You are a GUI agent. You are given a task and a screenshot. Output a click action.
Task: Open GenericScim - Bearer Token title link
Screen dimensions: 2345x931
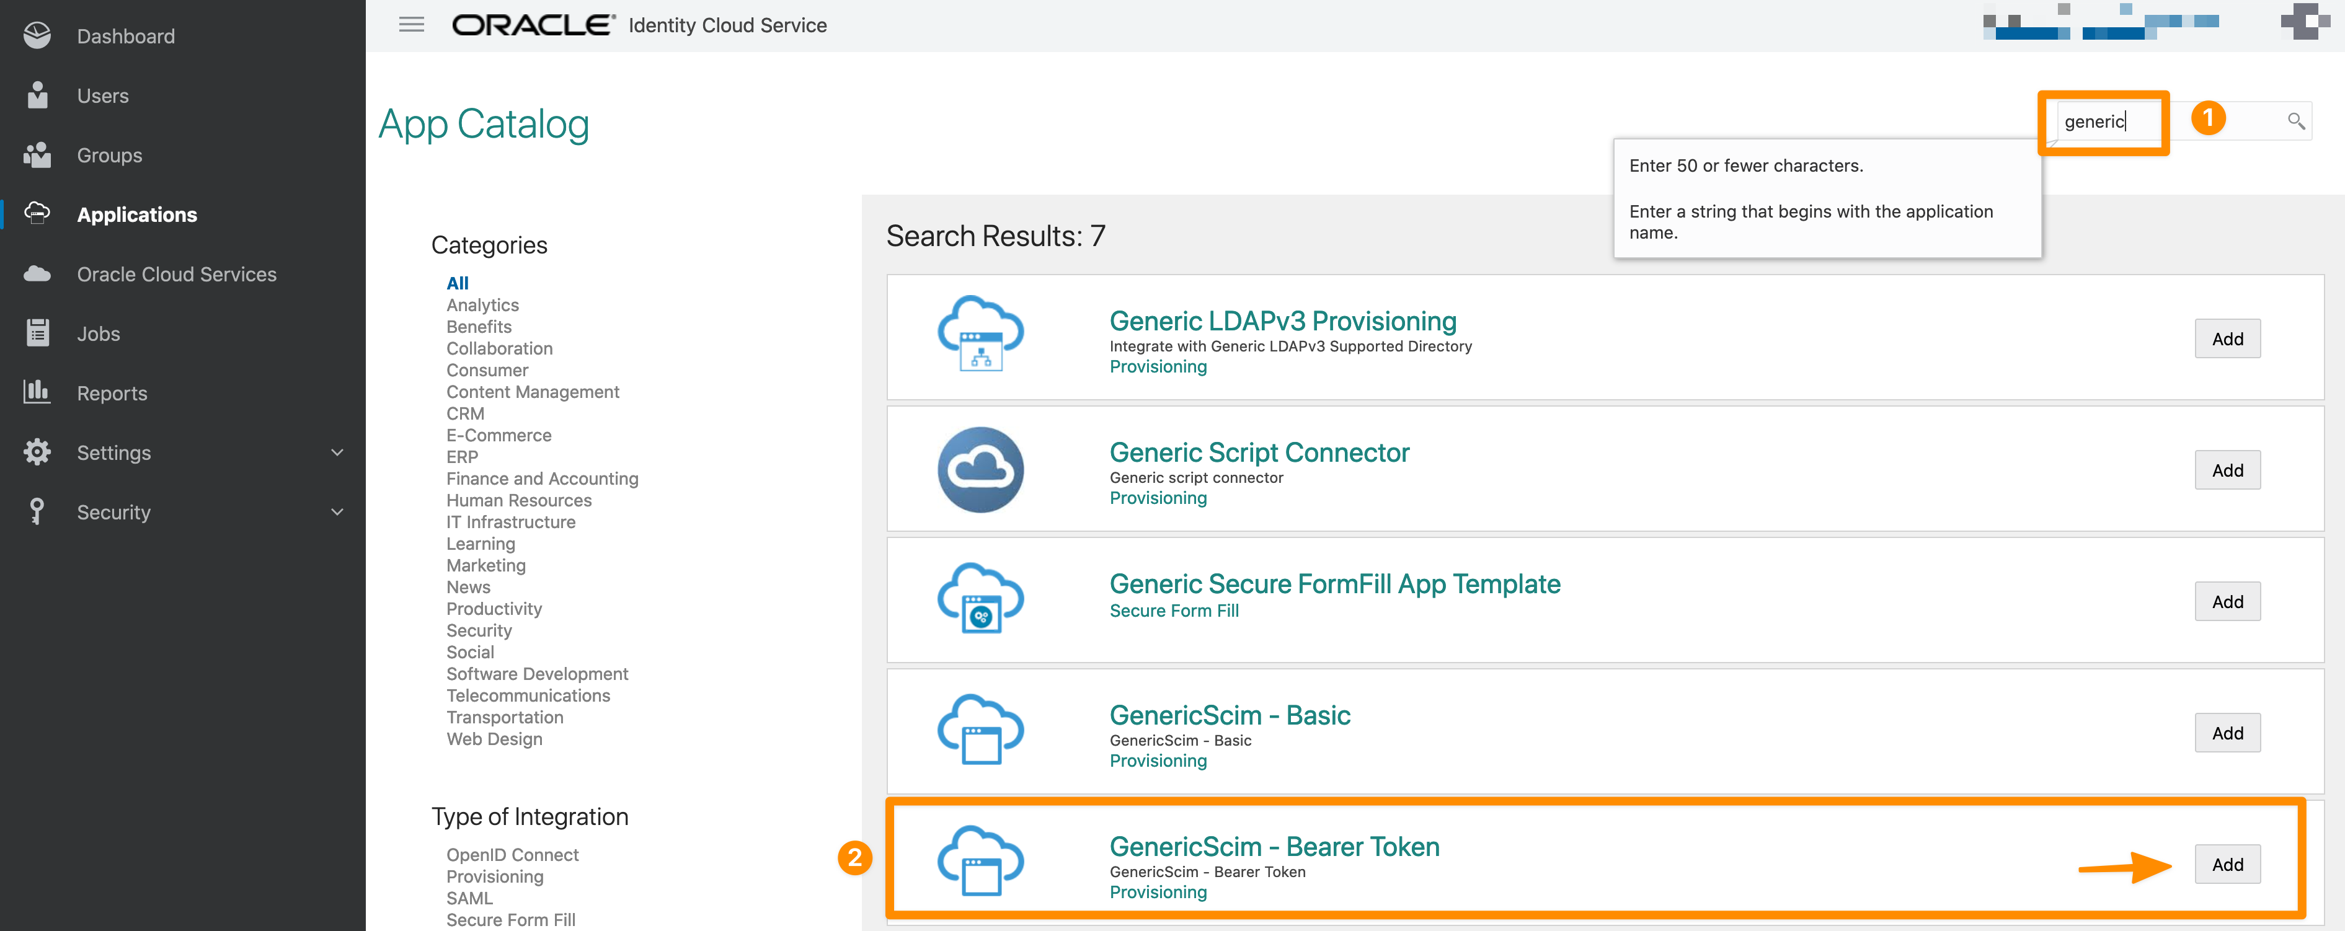[x=1274, y=846]
